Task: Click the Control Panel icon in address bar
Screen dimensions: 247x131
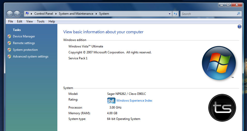Action: pos(27,13)
